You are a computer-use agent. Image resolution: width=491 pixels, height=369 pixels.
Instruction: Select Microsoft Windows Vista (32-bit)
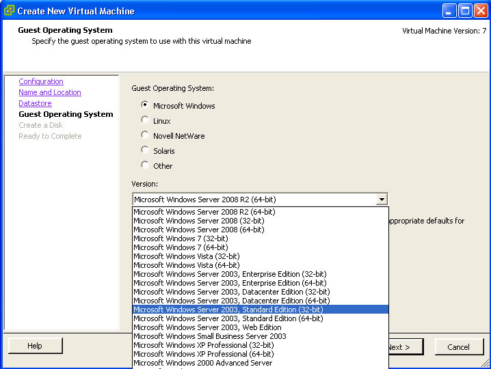tap(261, 256)
